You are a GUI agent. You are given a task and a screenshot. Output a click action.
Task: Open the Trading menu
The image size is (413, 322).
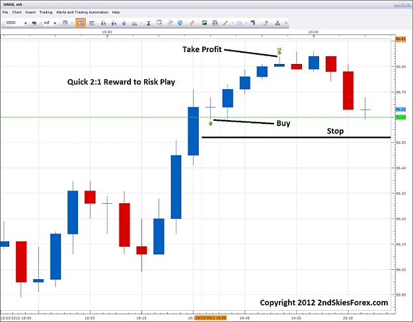coord(46,12)
